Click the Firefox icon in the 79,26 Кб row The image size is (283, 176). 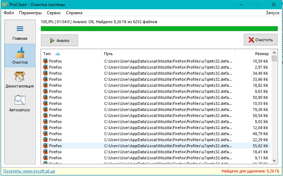click(x=46, y=110)
